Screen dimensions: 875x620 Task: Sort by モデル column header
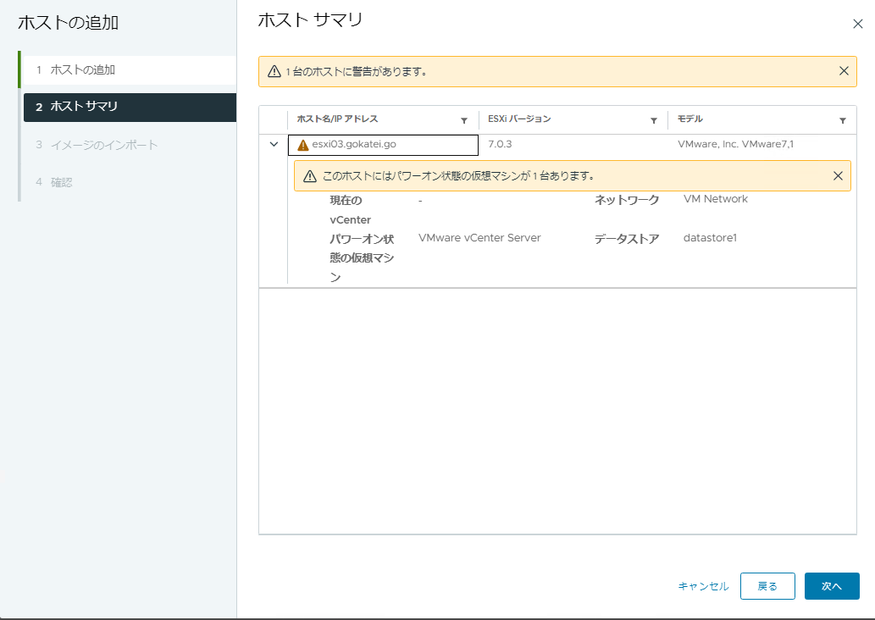click(689, 119)
